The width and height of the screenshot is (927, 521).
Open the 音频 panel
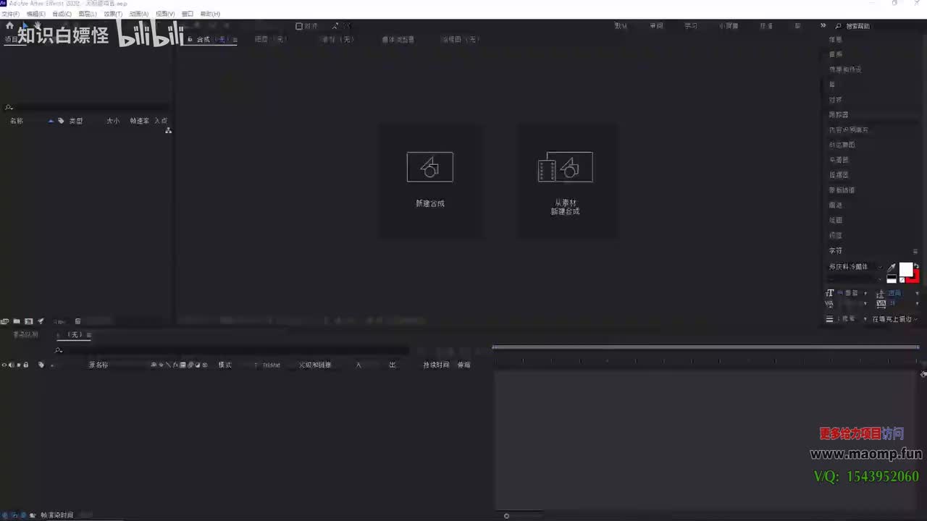(x=836, y=54)
